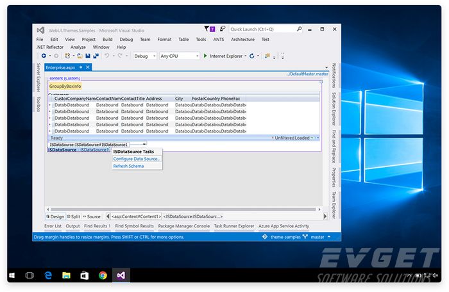Open the Server Explorer side tab
This screenshot has width=449, height=292.
(38, 77)
